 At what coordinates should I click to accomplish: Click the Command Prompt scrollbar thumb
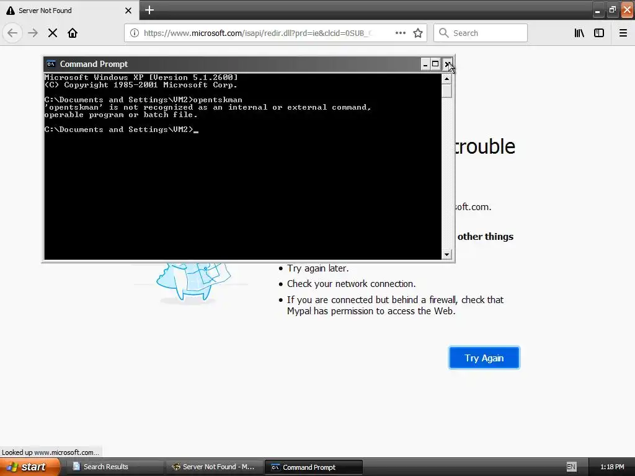coord(446,90)
